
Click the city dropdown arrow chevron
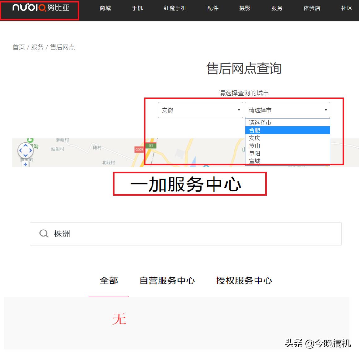tap(326, 110)
